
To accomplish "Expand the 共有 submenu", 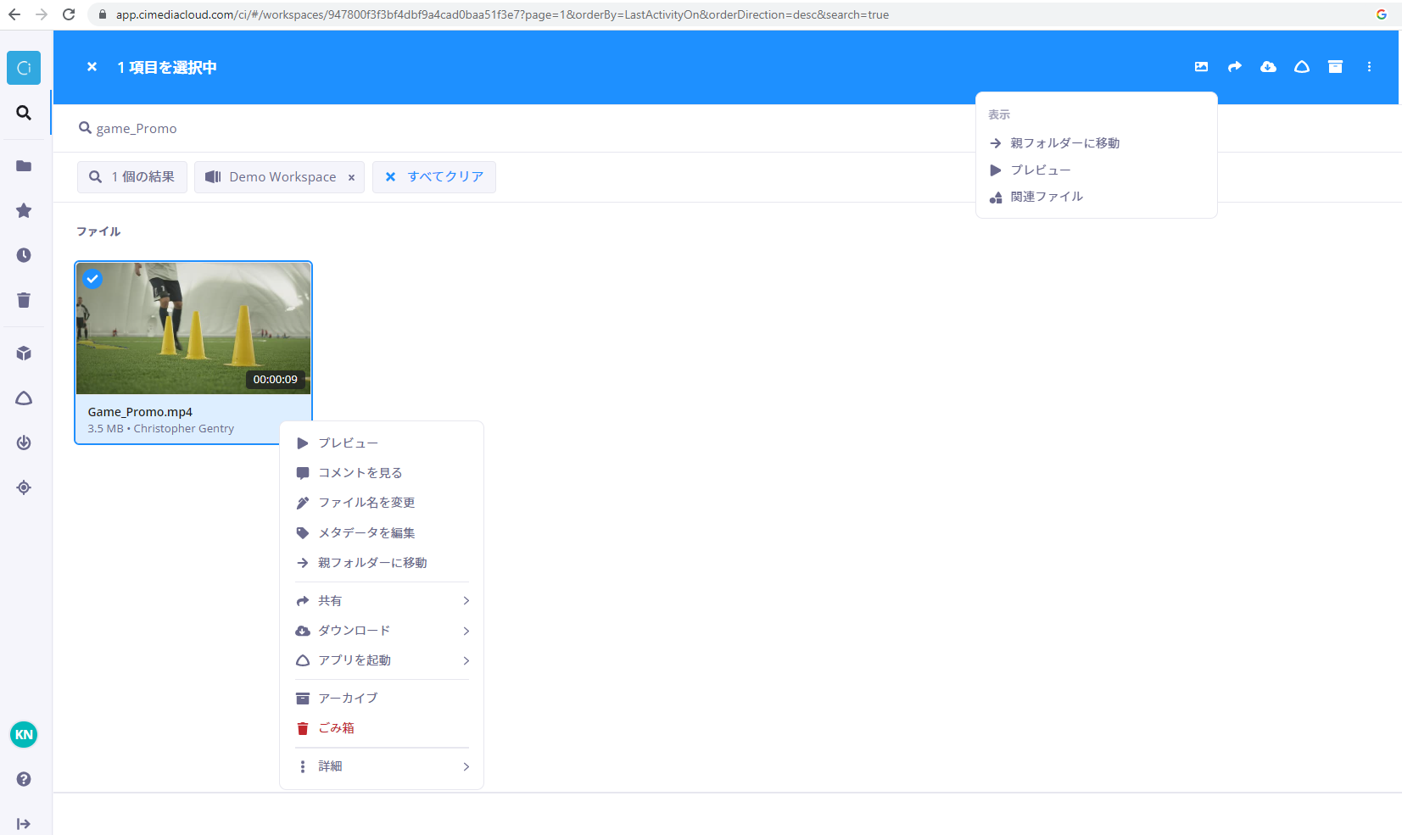I will point(382,601).
